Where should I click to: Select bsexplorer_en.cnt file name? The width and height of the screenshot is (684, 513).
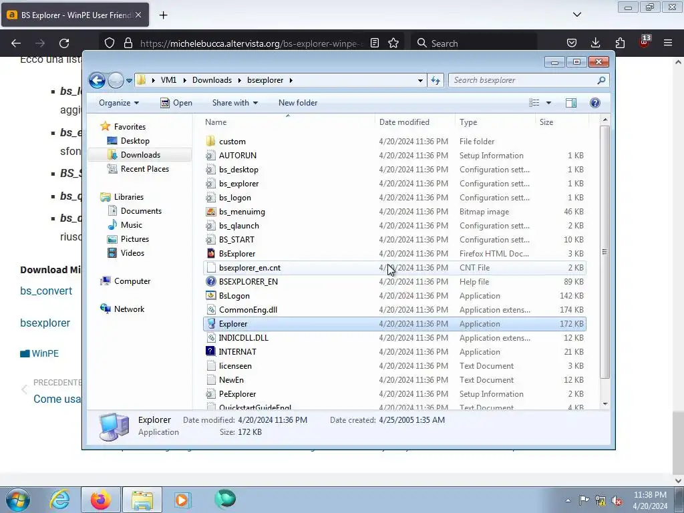pos(250,268)
